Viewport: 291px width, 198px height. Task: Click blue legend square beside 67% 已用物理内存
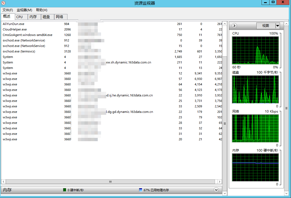(x=140, y=190)
